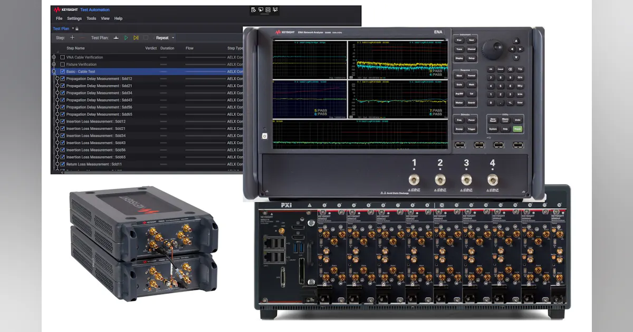
Task: Click the first icon in floating top toolbar
Action: pos(254,9)
